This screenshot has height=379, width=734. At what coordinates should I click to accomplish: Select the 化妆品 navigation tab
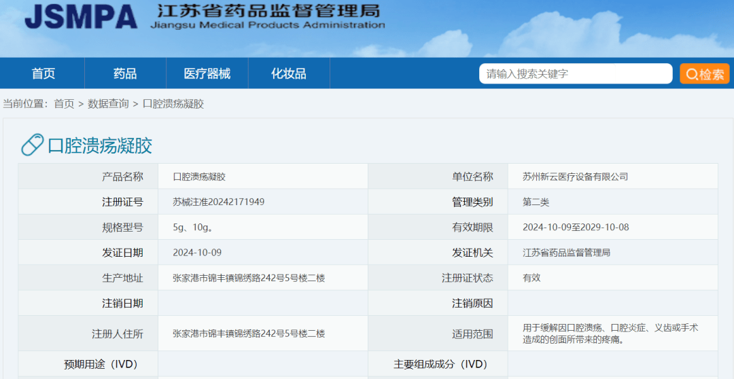[x=289, y=73]
